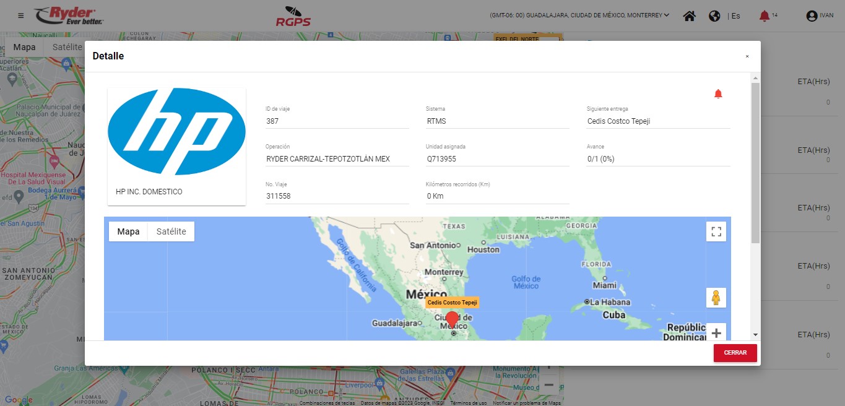The height and width of the screenshot is (406, 845).
Task: Open notifications bell with 14 alerts
Action: coord(765,16)
